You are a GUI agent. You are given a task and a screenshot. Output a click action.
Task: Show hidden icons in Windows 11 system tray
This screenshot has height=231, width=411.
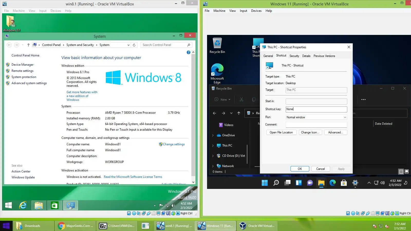pyautogui.click(x=369, y=183)
